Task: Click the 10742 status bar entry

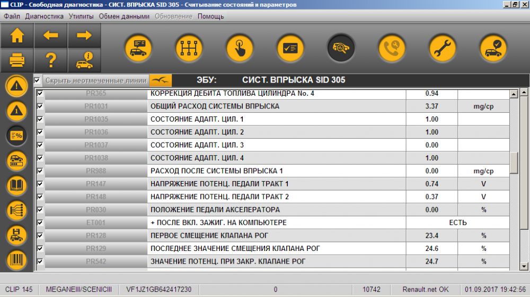Action: click(x=371, y=289)
